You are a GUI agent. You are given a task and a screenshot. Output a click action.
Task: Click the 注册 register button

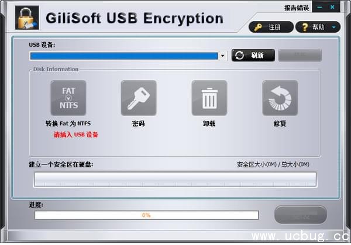tap(271, 27)
